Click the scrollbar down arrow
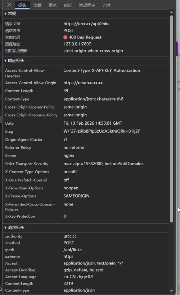Screen dimensions: 180x295 click(171, 291)
